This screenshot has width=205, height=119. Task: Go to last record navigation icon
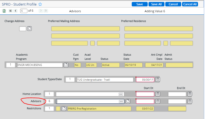(46, 11)
